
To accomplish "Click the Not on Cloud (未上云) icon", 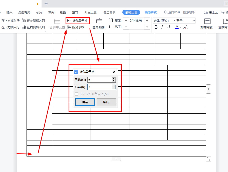I will coord(206,13).
